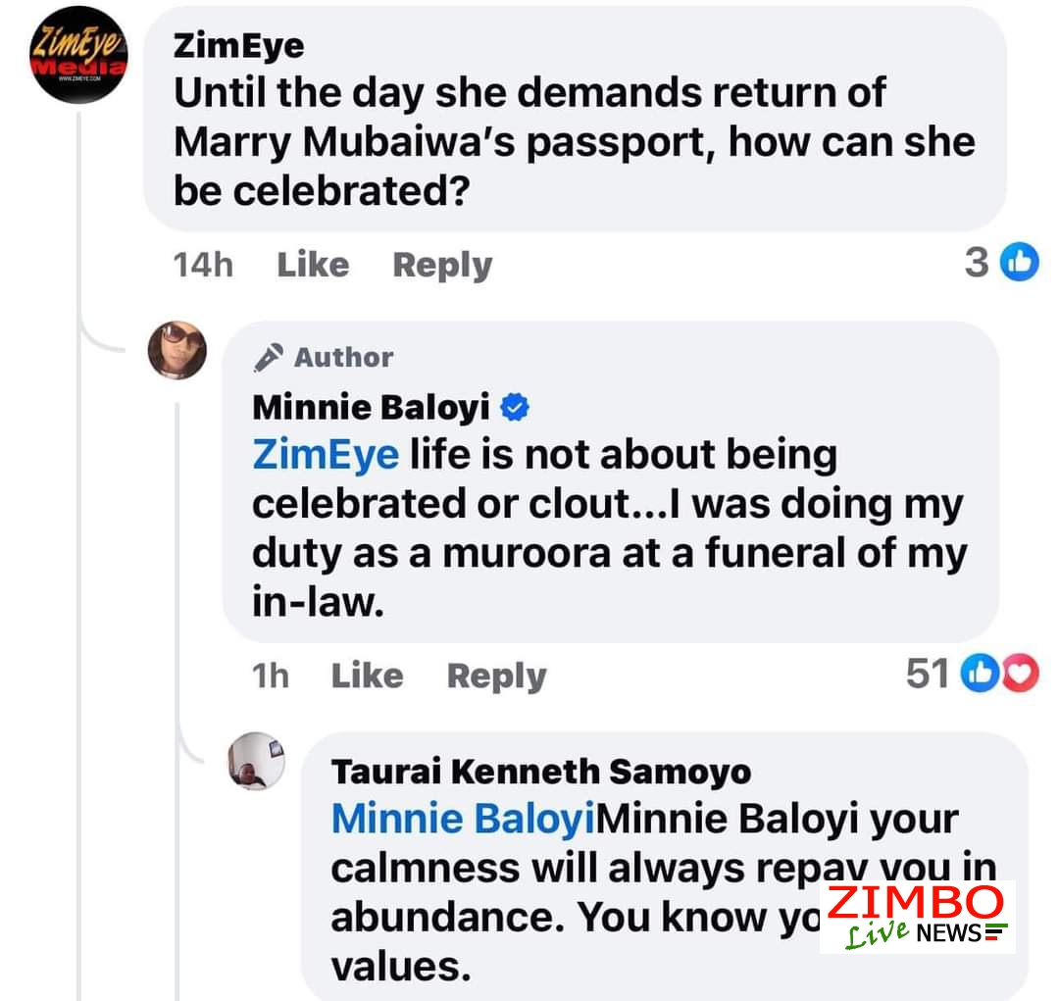1059x1001 pixels.
Task: Open the 14h timestamp on ZimEye's comment
Action: [x=203, y=264]
